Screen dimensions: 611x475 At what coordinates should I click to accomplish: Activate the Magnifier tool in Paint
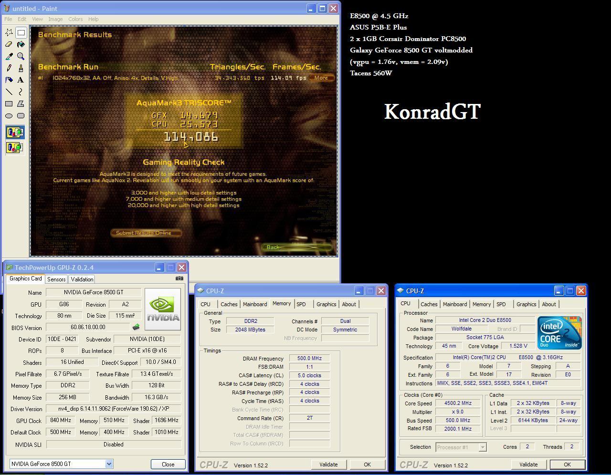(x=21, y=56)
